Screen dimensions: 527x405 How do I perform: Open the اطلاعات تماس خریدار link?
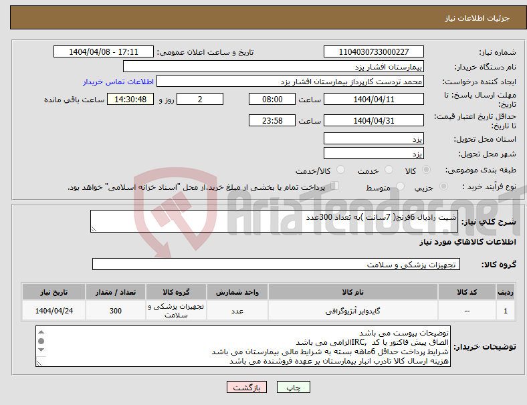(x=118, y=82)
